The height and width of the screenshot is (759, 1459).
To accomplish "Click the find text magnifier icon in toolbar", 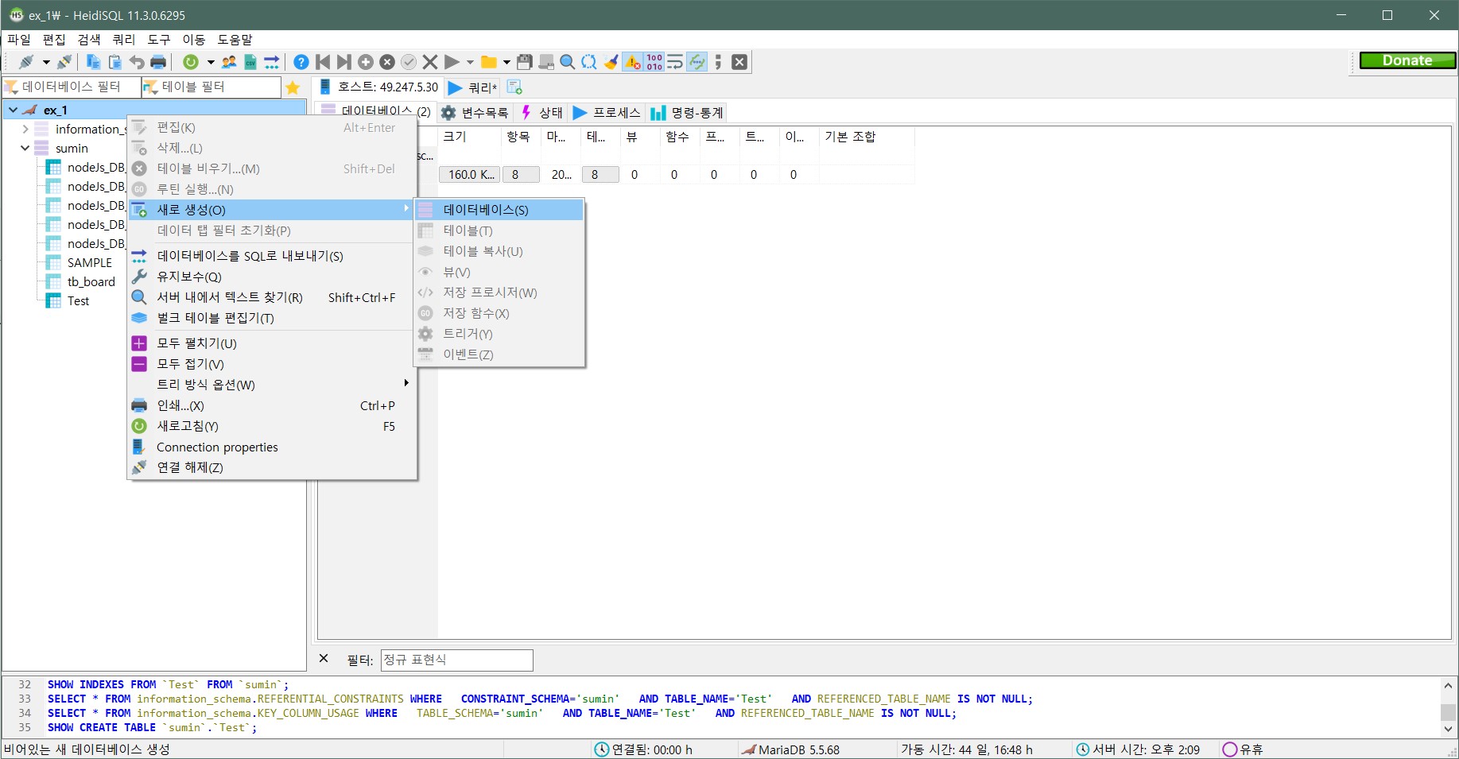I will pyautogui.click(x=568, y=62).
